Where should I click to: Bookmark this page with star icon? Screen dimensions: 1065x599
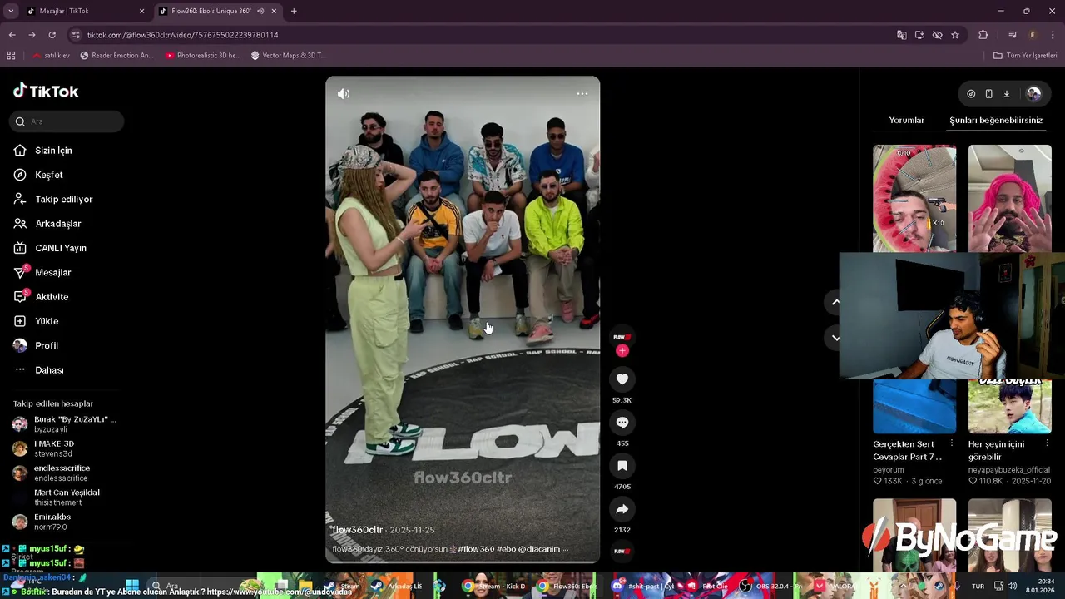click(x=955, y=35)
